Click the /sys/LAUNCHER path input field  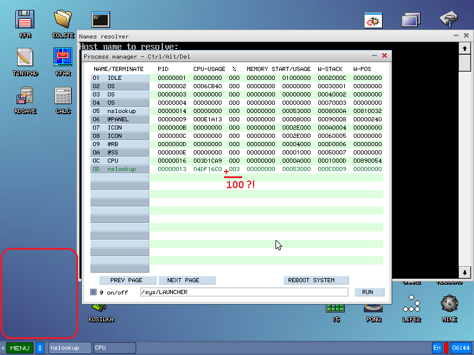[x=244, y=292]
